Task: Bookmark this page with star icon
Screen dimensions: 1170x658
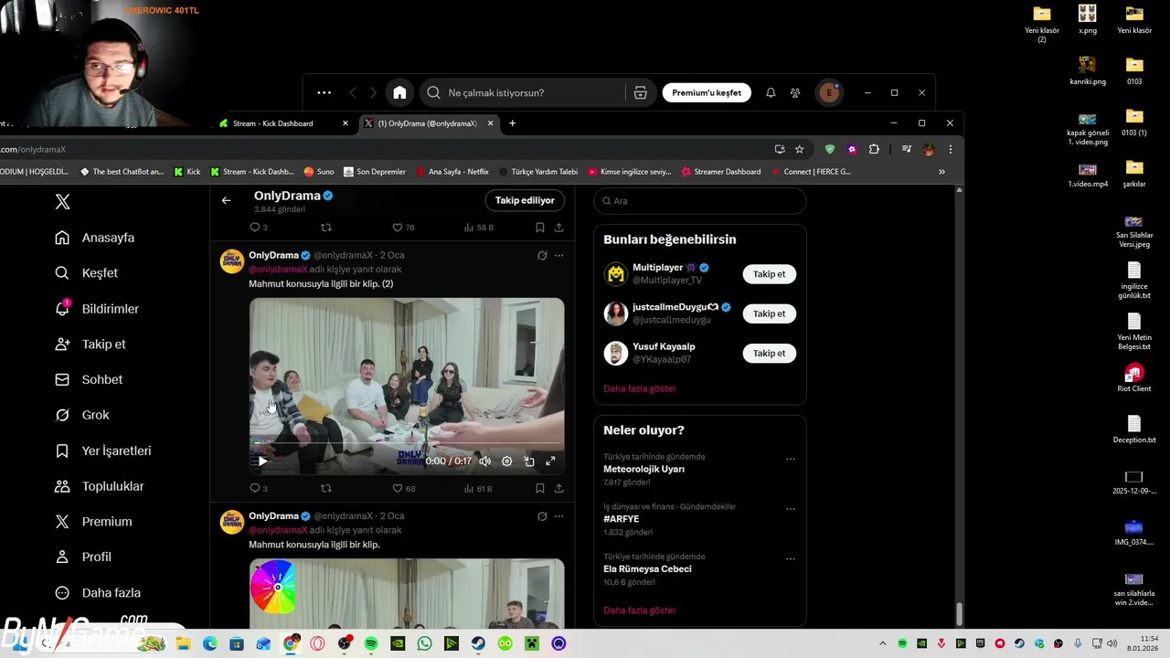Action: point(799,149)
